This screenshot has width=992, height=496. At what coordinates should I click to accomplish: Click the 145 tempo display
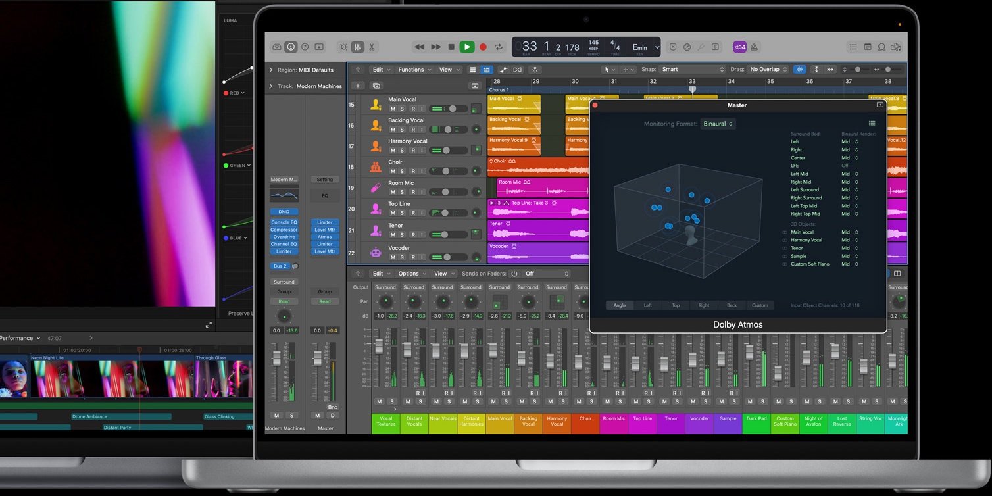pyautogui.click(x=592, y=43)
